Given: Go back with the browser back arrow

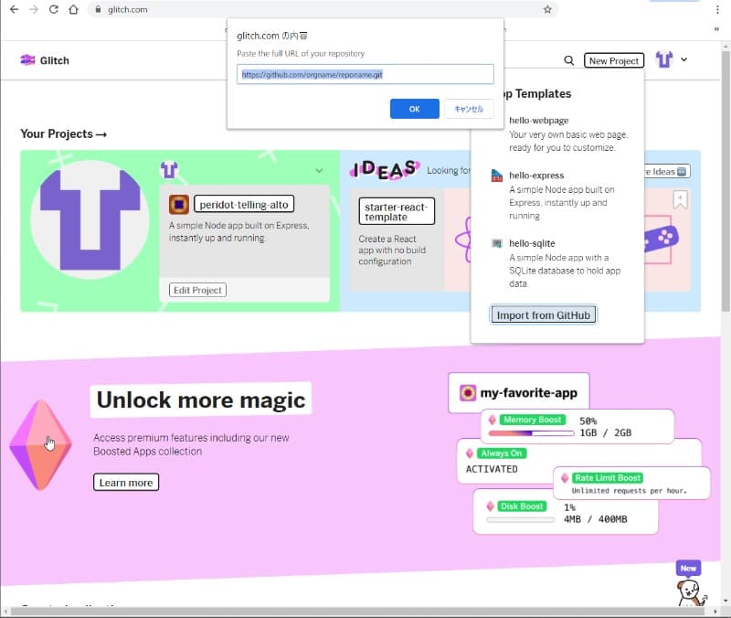Looking at the screenshot, I should click(x=14, y=9).
